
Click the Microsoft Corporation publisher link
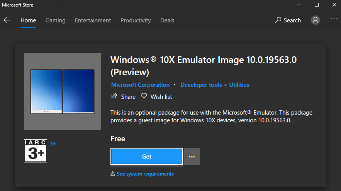[x=140, y=85]
